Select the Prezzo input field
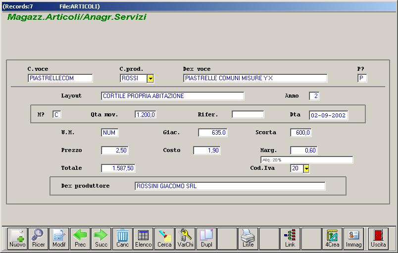The height and width of the screenshot is (253, 398). point(114,151)
